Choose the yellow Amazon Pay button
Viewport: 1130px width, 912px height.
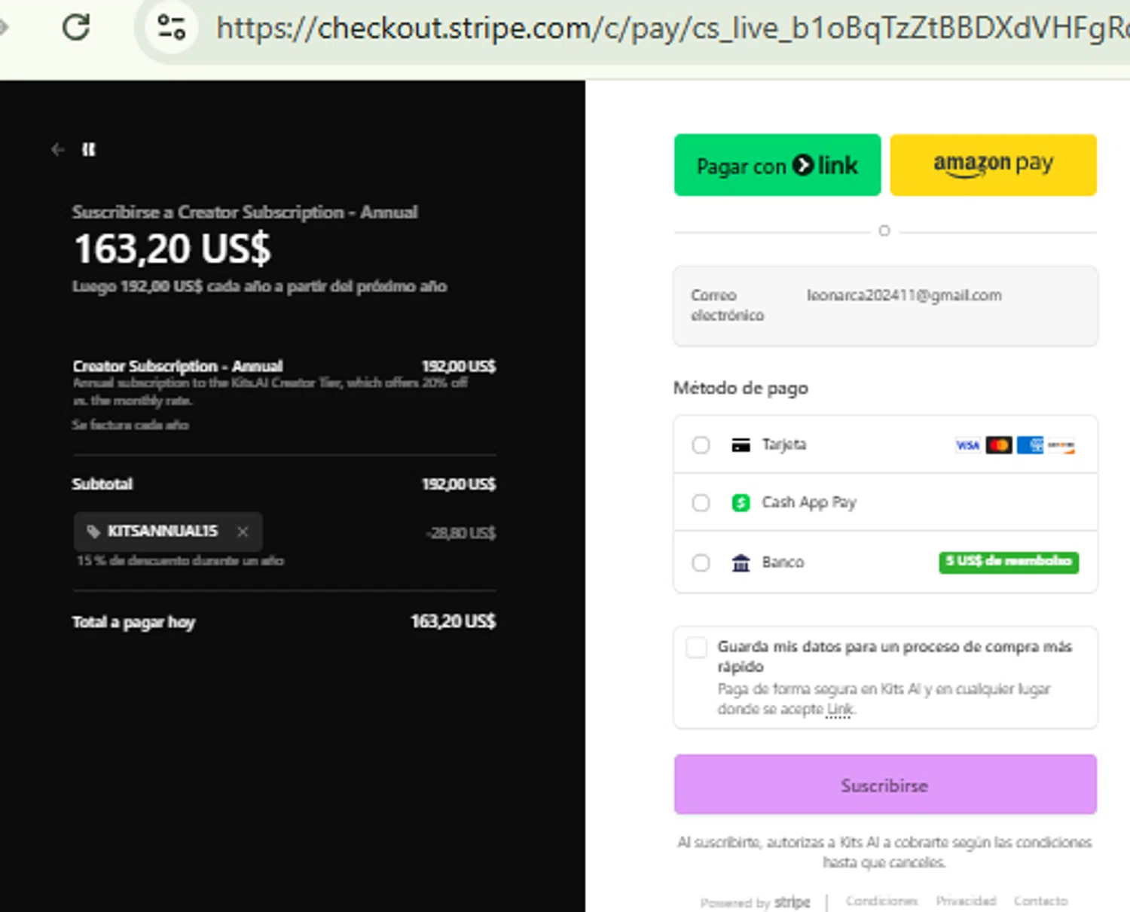[x=993, y=165]
